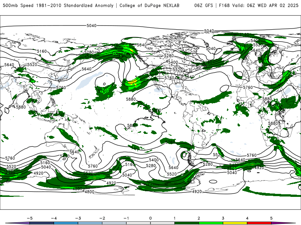301x225 pixels.
Task: Click the white 0 to 1 legend swatch
Action: (163, 223)
